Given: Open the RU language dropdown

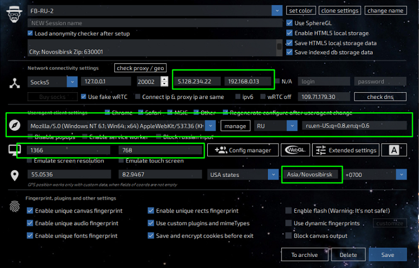Looking at the screenshot, I should pyautogui.click(x=292, y=126).
